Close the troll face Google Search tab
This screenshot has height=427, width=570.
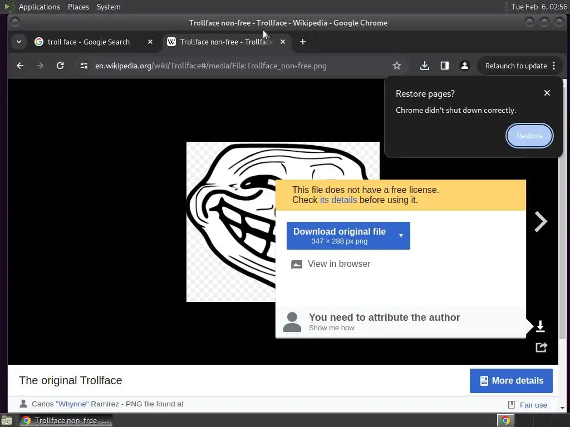150,42
